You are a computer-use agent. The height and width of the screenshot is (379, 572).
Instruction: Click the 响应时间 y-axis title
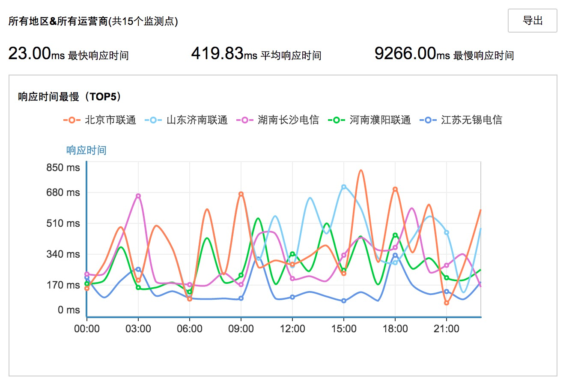coord(86,150)
